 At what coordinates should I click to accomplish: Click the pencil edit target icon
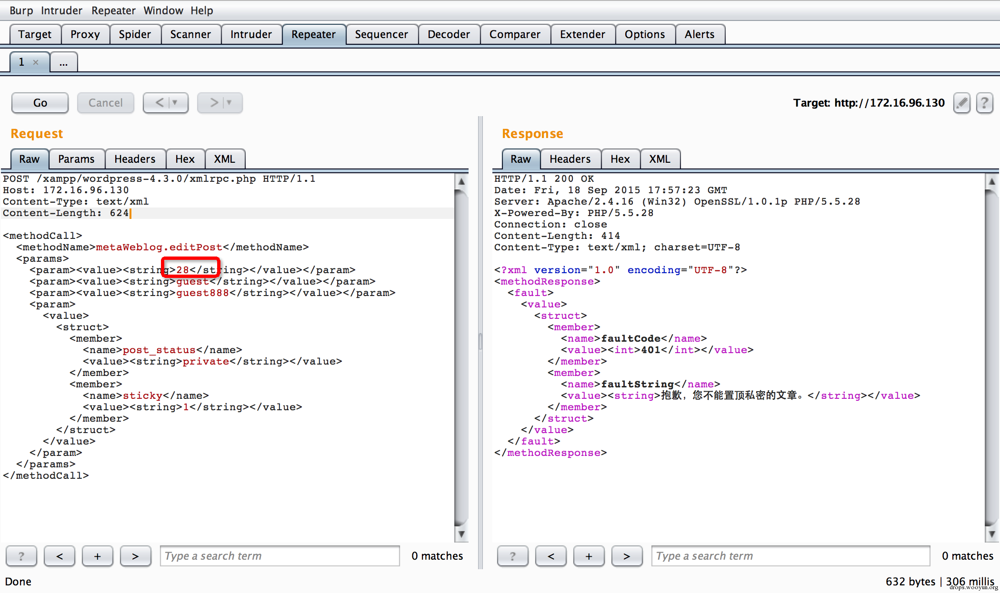click(x=961, y=103)
